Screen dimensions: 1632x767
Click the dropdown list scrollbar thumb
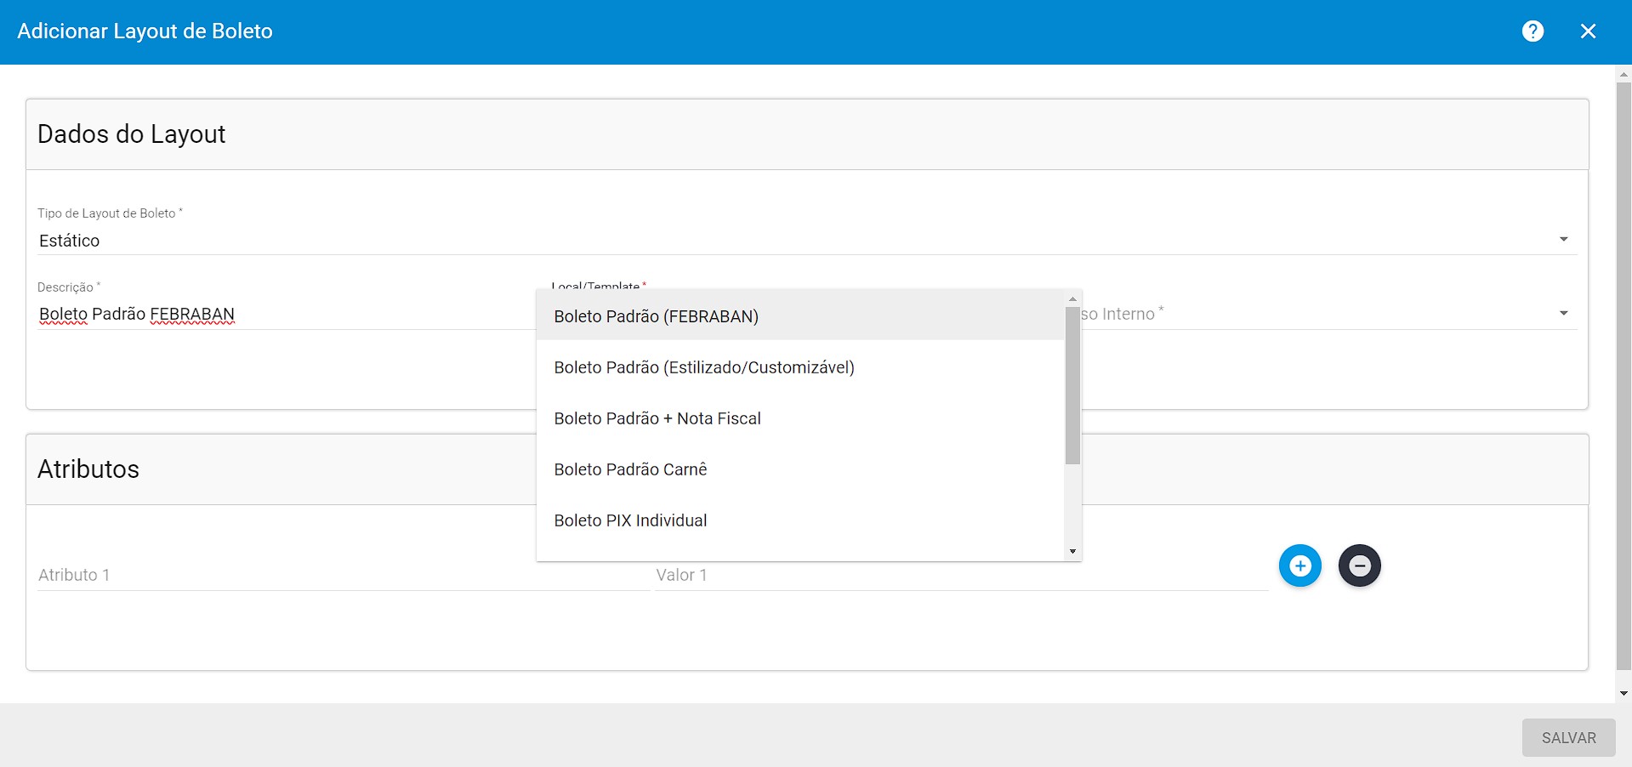(1072, 385)
